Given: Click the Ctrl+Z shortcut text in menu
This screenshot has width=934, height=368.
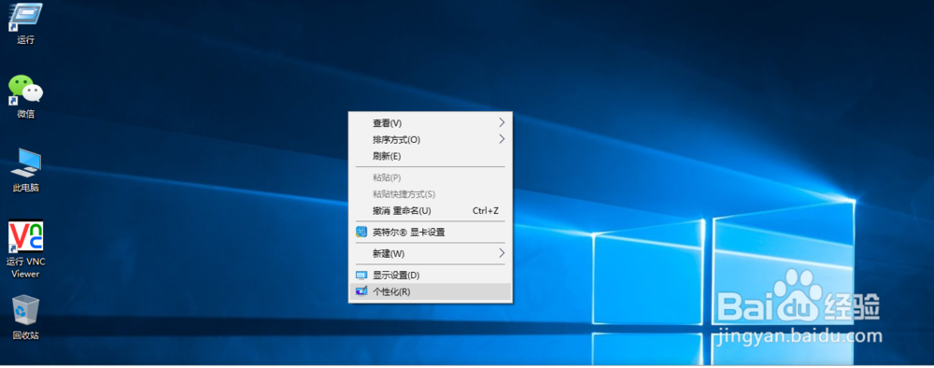Looking at the screenshot, I should pyautogui.click(x=486, y=211).
